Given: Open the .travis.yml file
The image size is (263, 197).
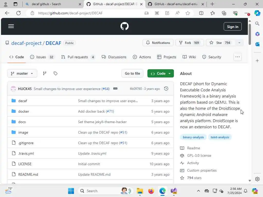Looking at the screenshot, I should (26, 153).
